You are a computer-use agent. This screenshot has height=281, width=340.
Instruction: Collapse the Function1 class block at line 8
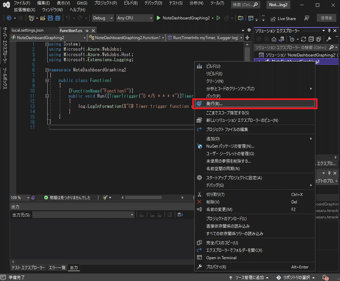pos(47,80)
